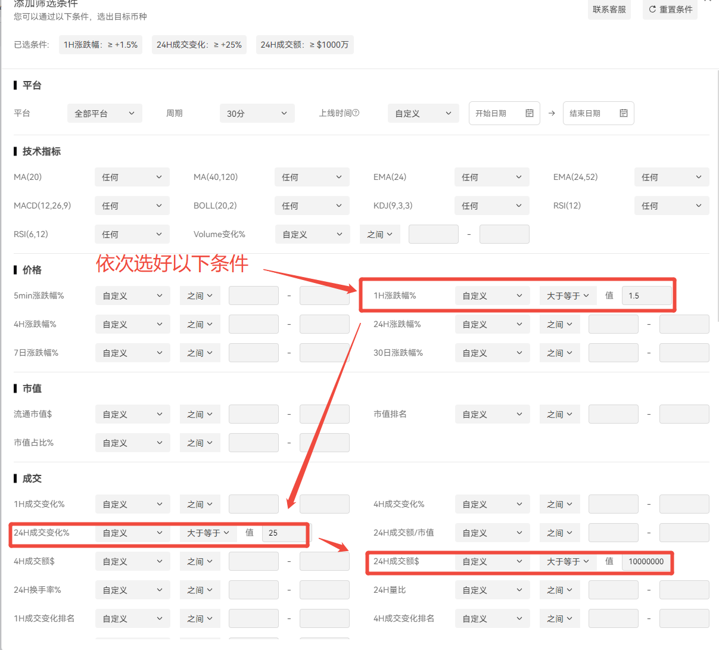Click the 技术指标 section heading
Viewport: 719px width, 650px height.
[x=41, y=151]
